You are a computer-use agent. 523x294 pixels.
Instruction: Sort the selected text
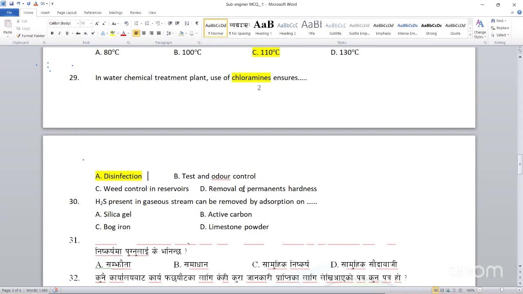(x=187, y=23)
